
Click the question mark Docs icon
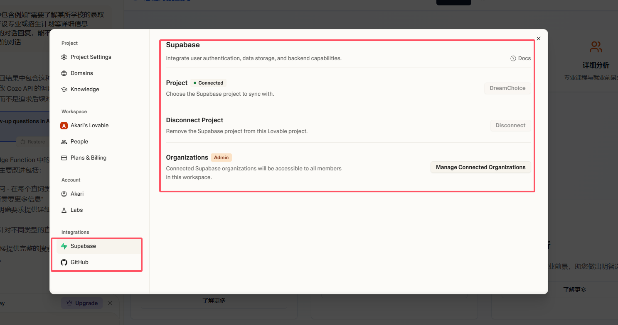tap(513, 58)
